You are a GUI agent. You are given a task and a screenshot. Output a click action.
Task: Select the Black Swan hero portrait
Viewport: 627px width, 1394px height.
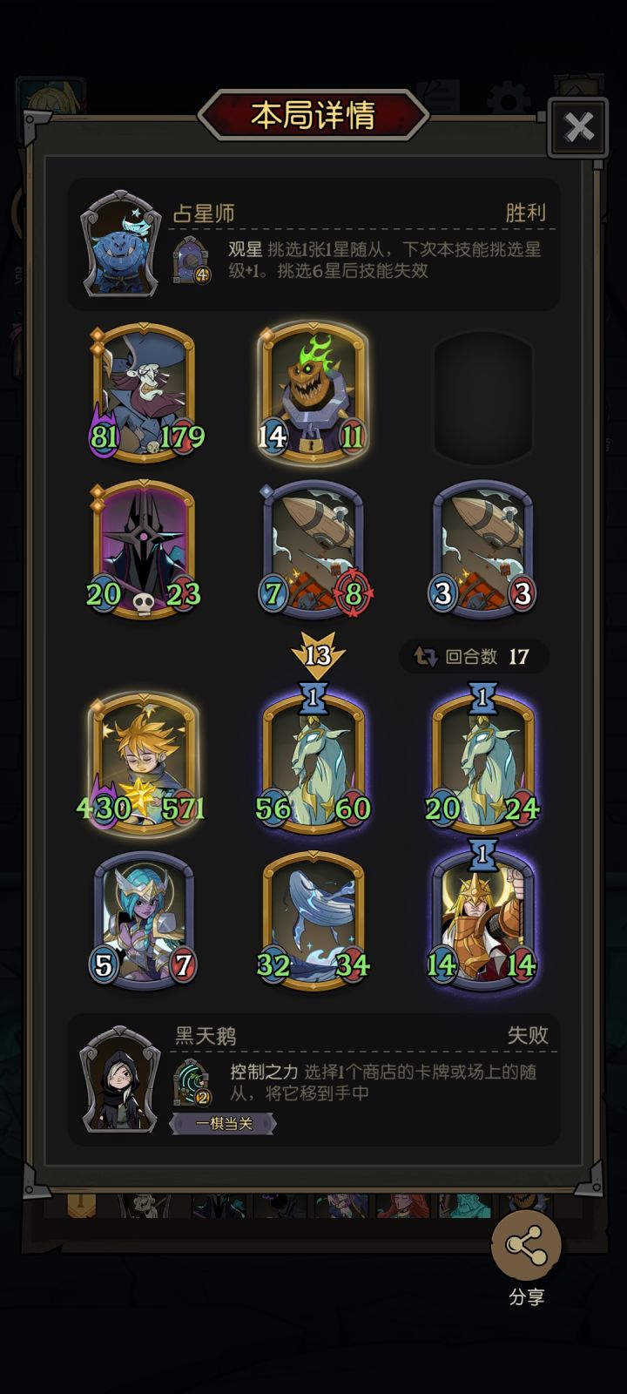coord(120,1079)
